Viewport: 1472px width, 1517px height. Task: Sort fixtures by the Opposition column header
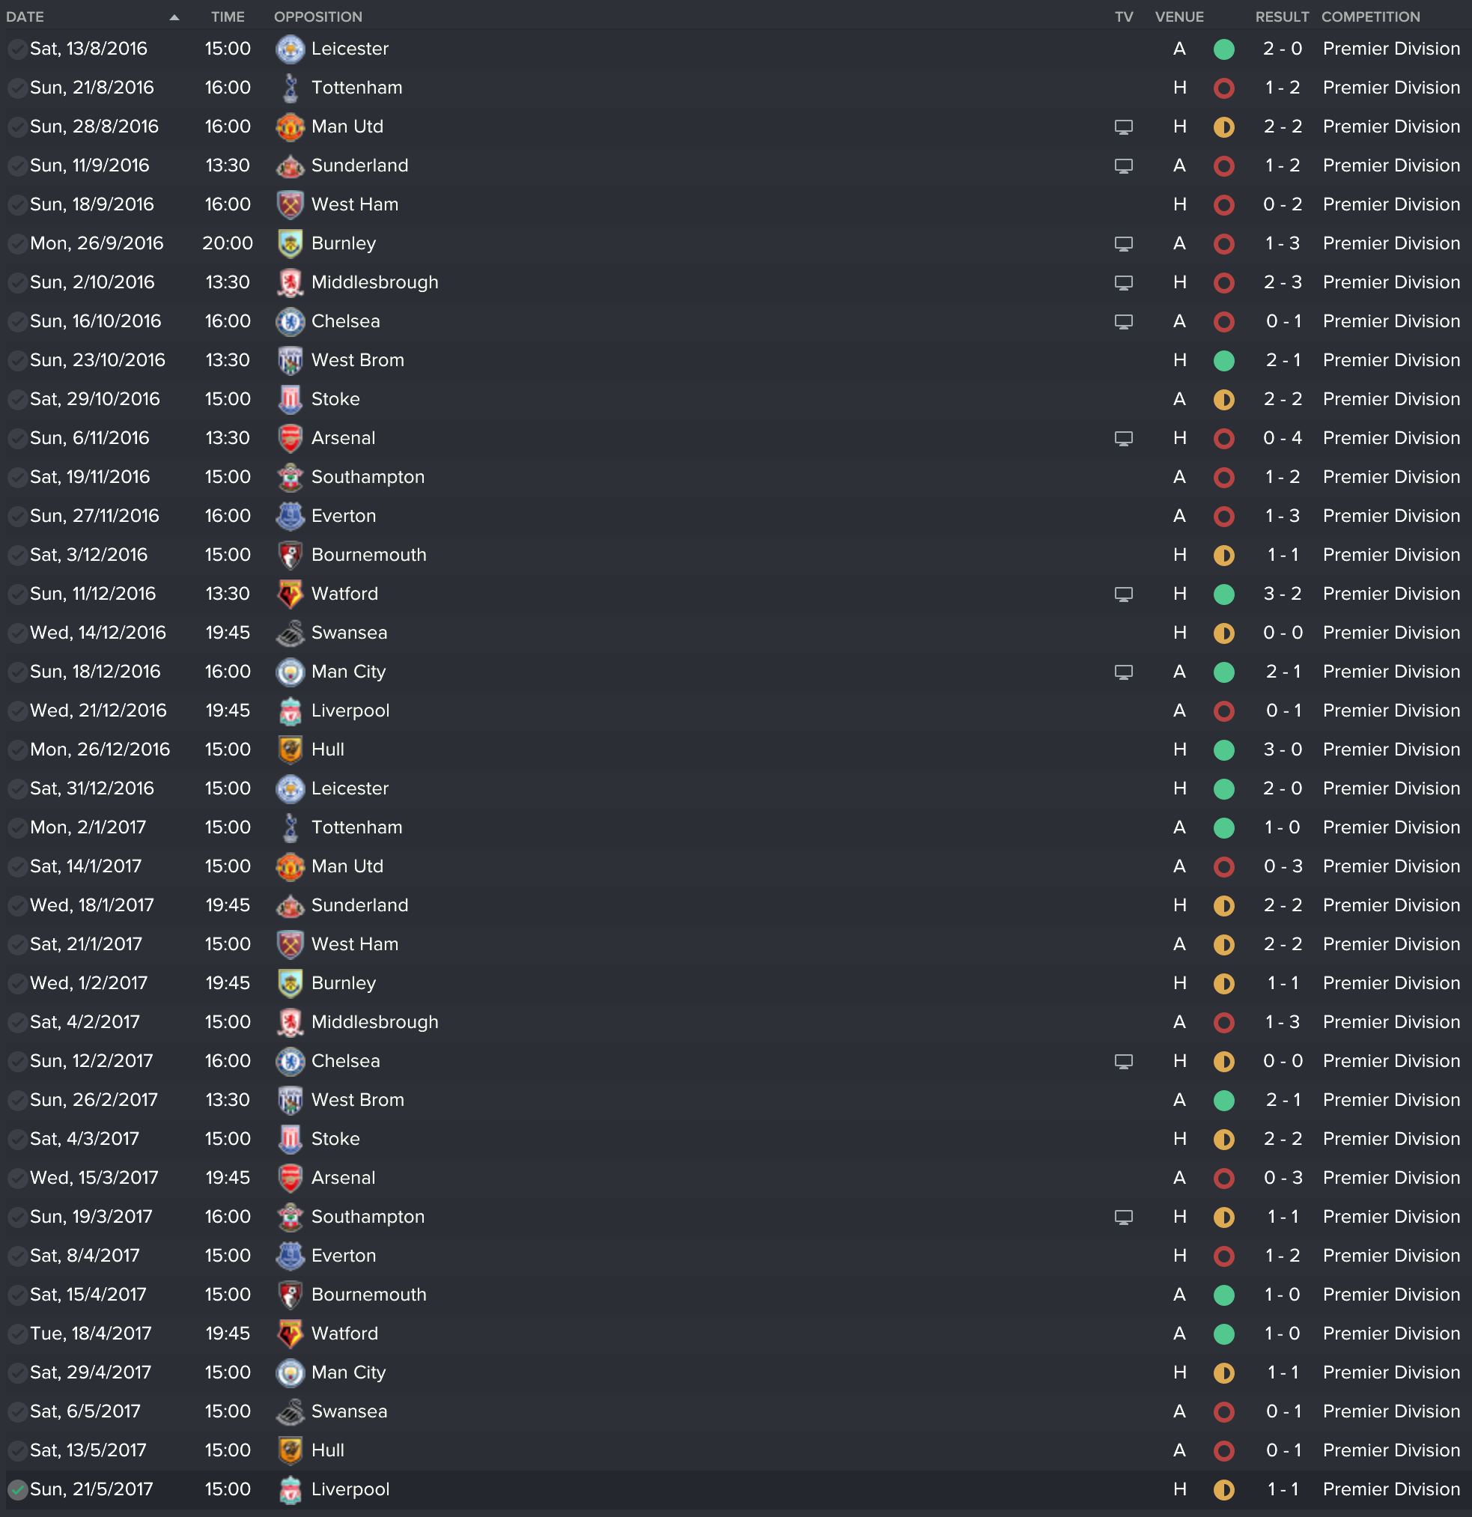317,17
